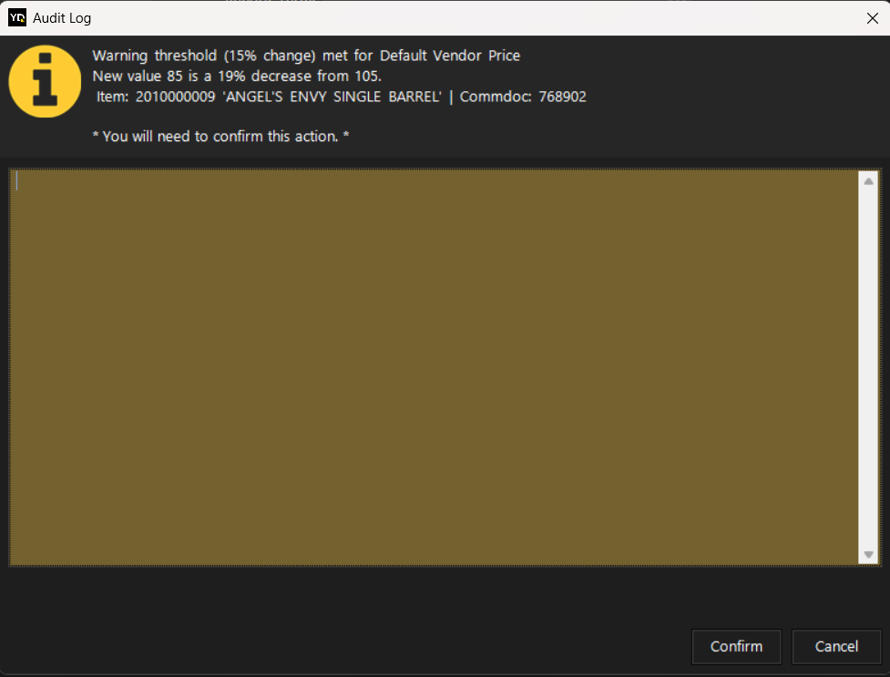Click the yellow information icon
Image resolution: width=890 pixels, height=677 pixels.
45,81
